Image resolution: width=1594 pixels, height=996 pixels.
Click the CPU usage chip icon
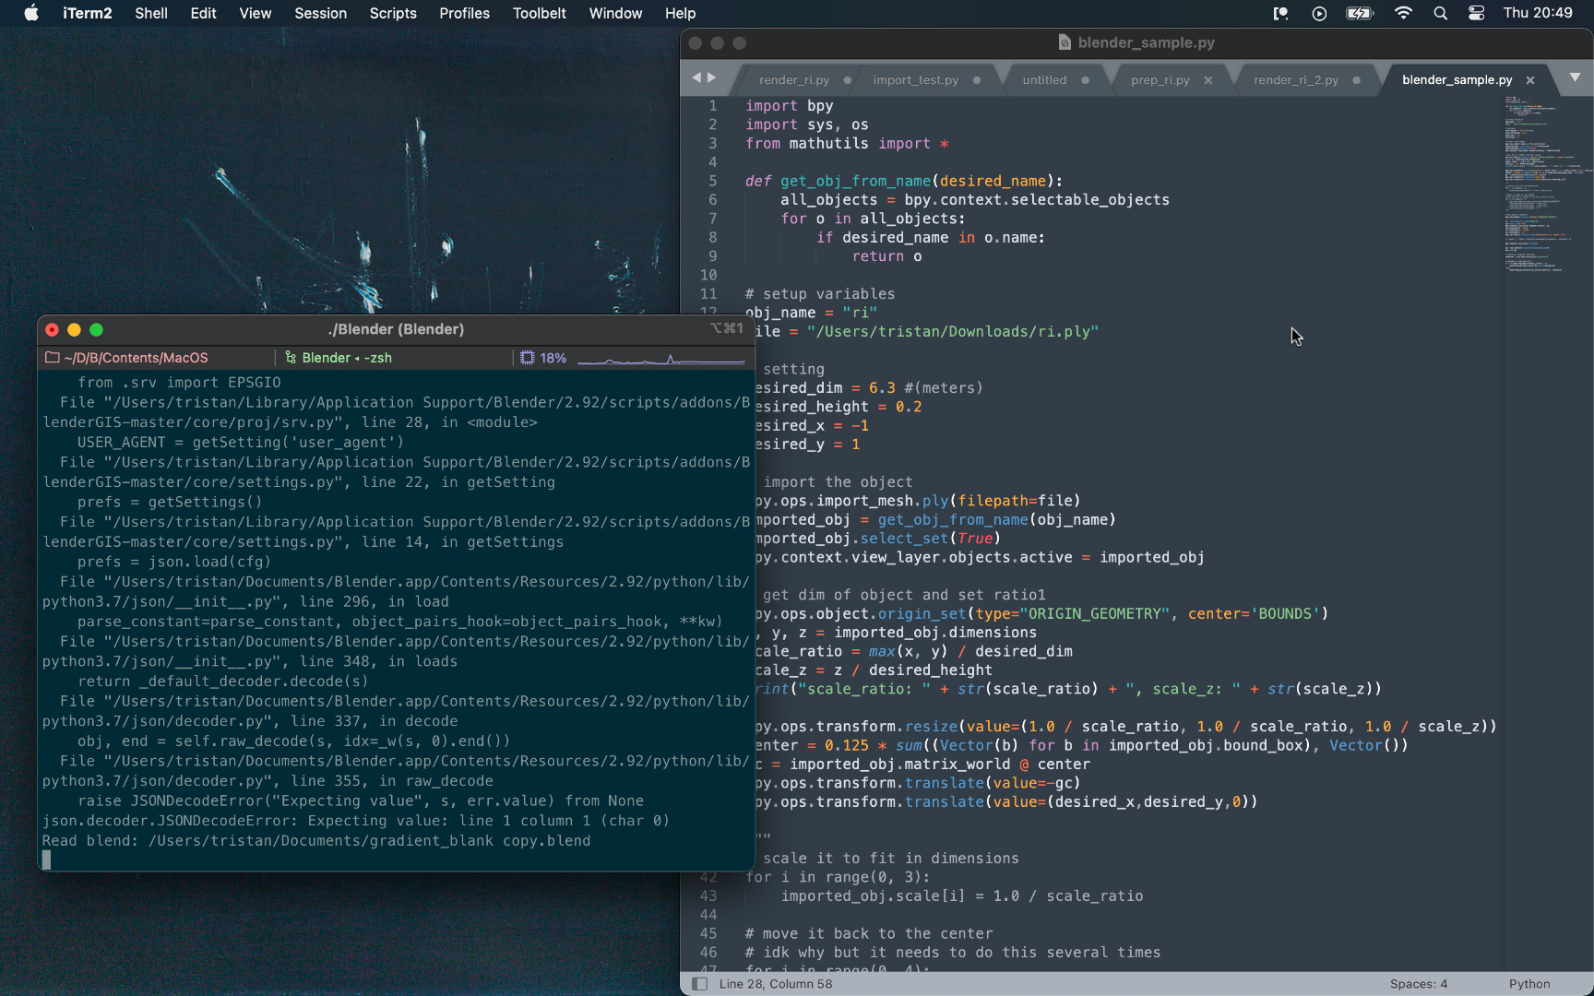[528, 358]
